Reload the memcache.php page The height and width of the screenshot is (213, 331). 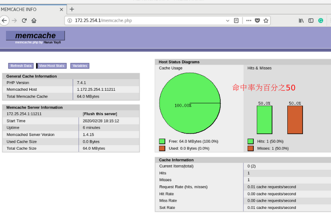[x=24, y=21]
